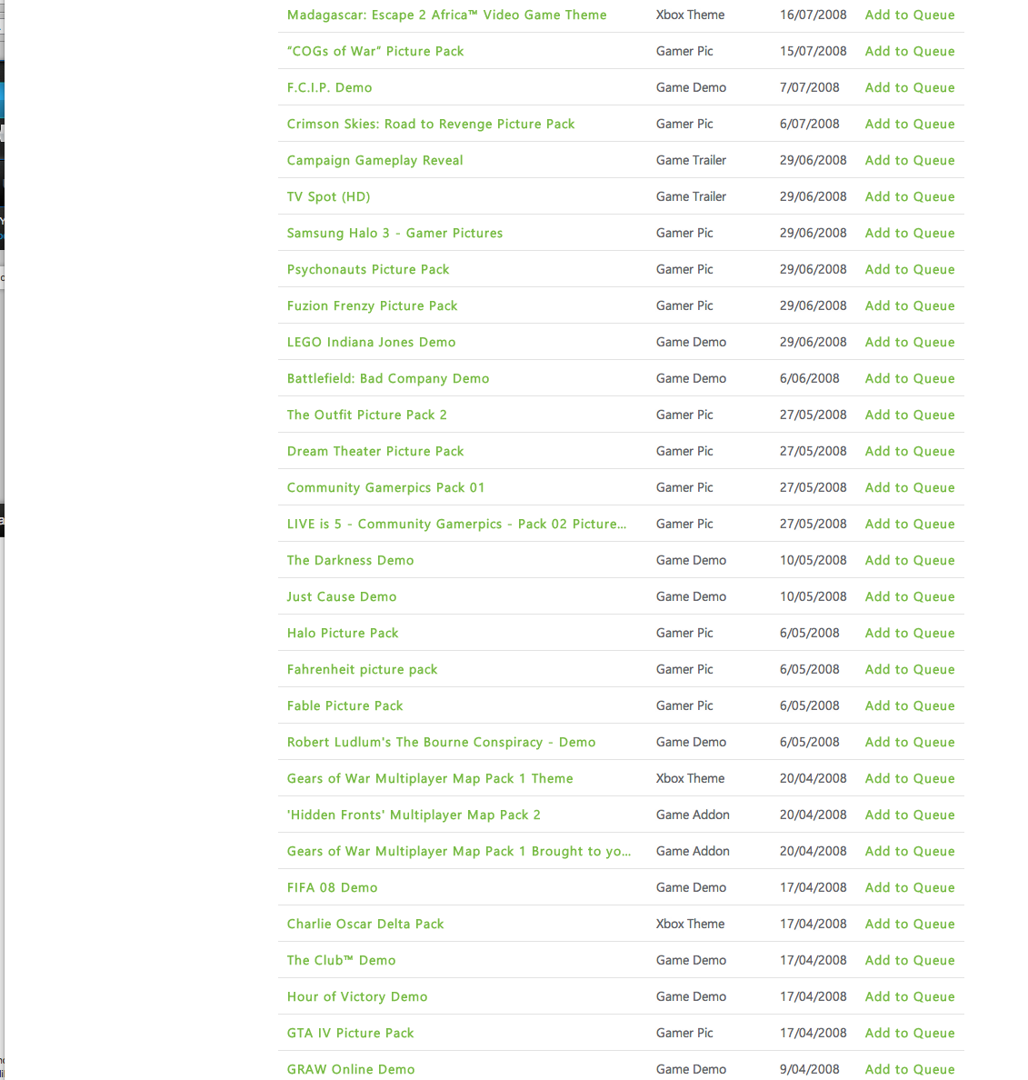Open Gears of War Map Pack 1 Theme

pos(430,778)
